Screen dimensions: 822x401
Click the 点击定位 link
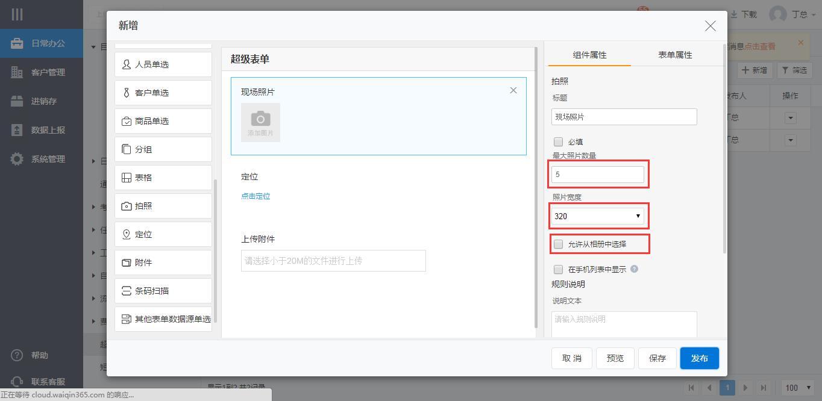256,196
